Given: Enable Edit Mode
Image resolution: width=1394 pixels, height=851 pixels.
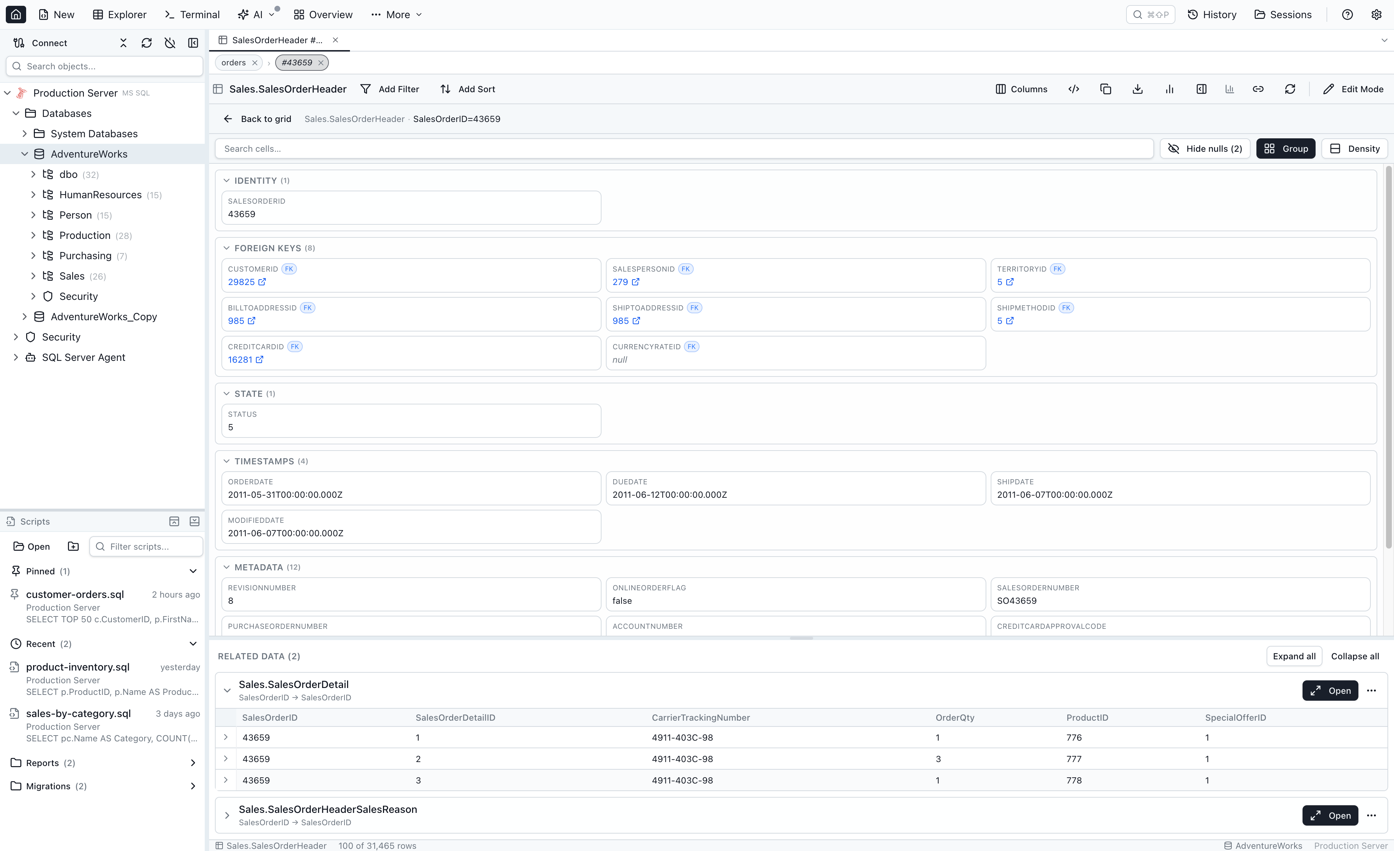Looking at the screenshot, I should point(1353,89).
